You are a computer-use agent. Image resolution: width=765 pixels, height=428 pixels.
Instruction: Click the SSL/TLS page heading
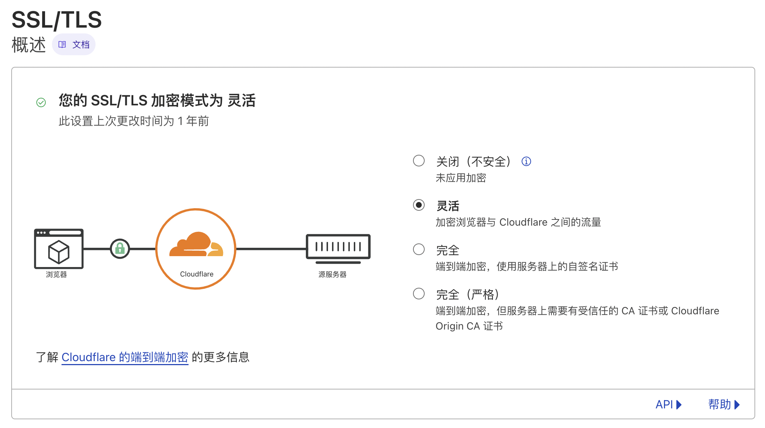(x=57, y=20)
